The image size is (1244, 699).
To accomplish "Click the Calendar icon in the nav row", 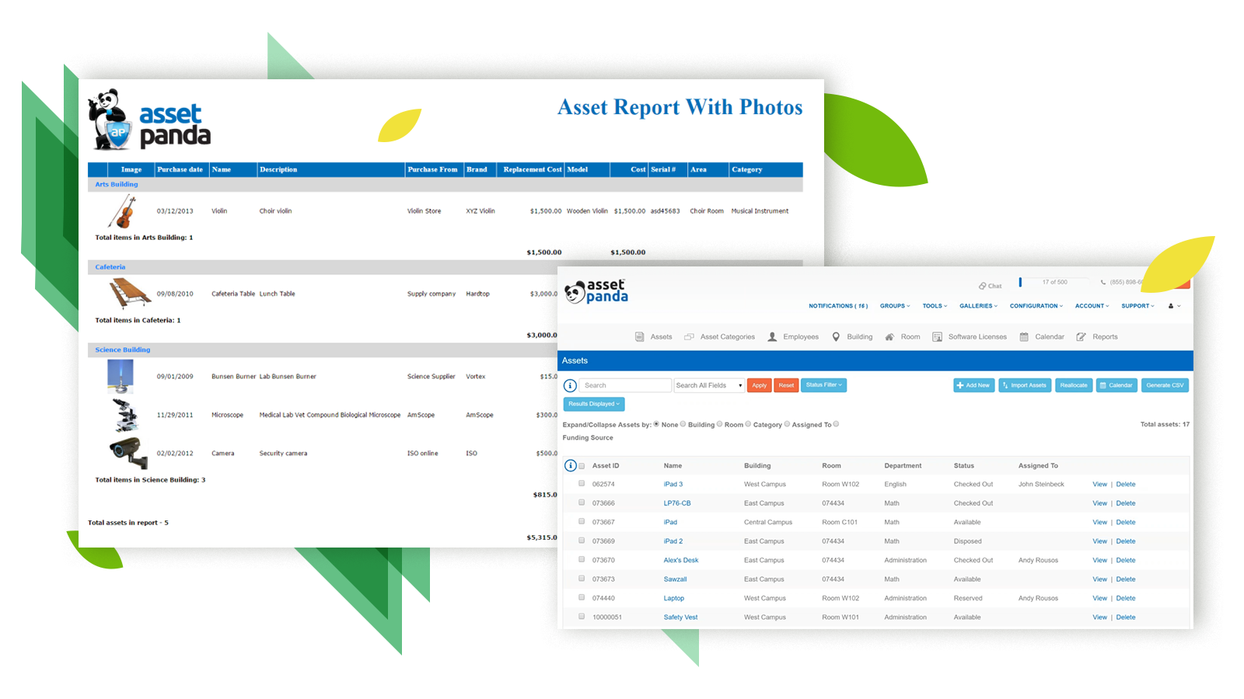I will pos(1024,337).
